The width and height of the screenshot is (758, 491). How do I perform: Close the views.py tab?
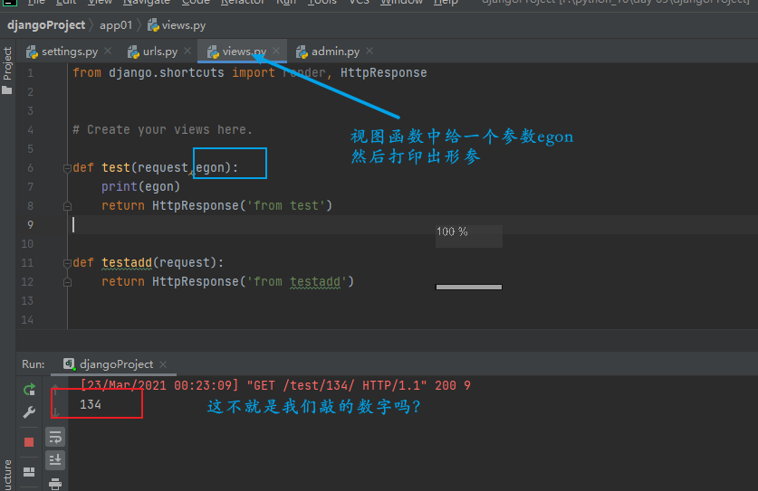[276, 51]
